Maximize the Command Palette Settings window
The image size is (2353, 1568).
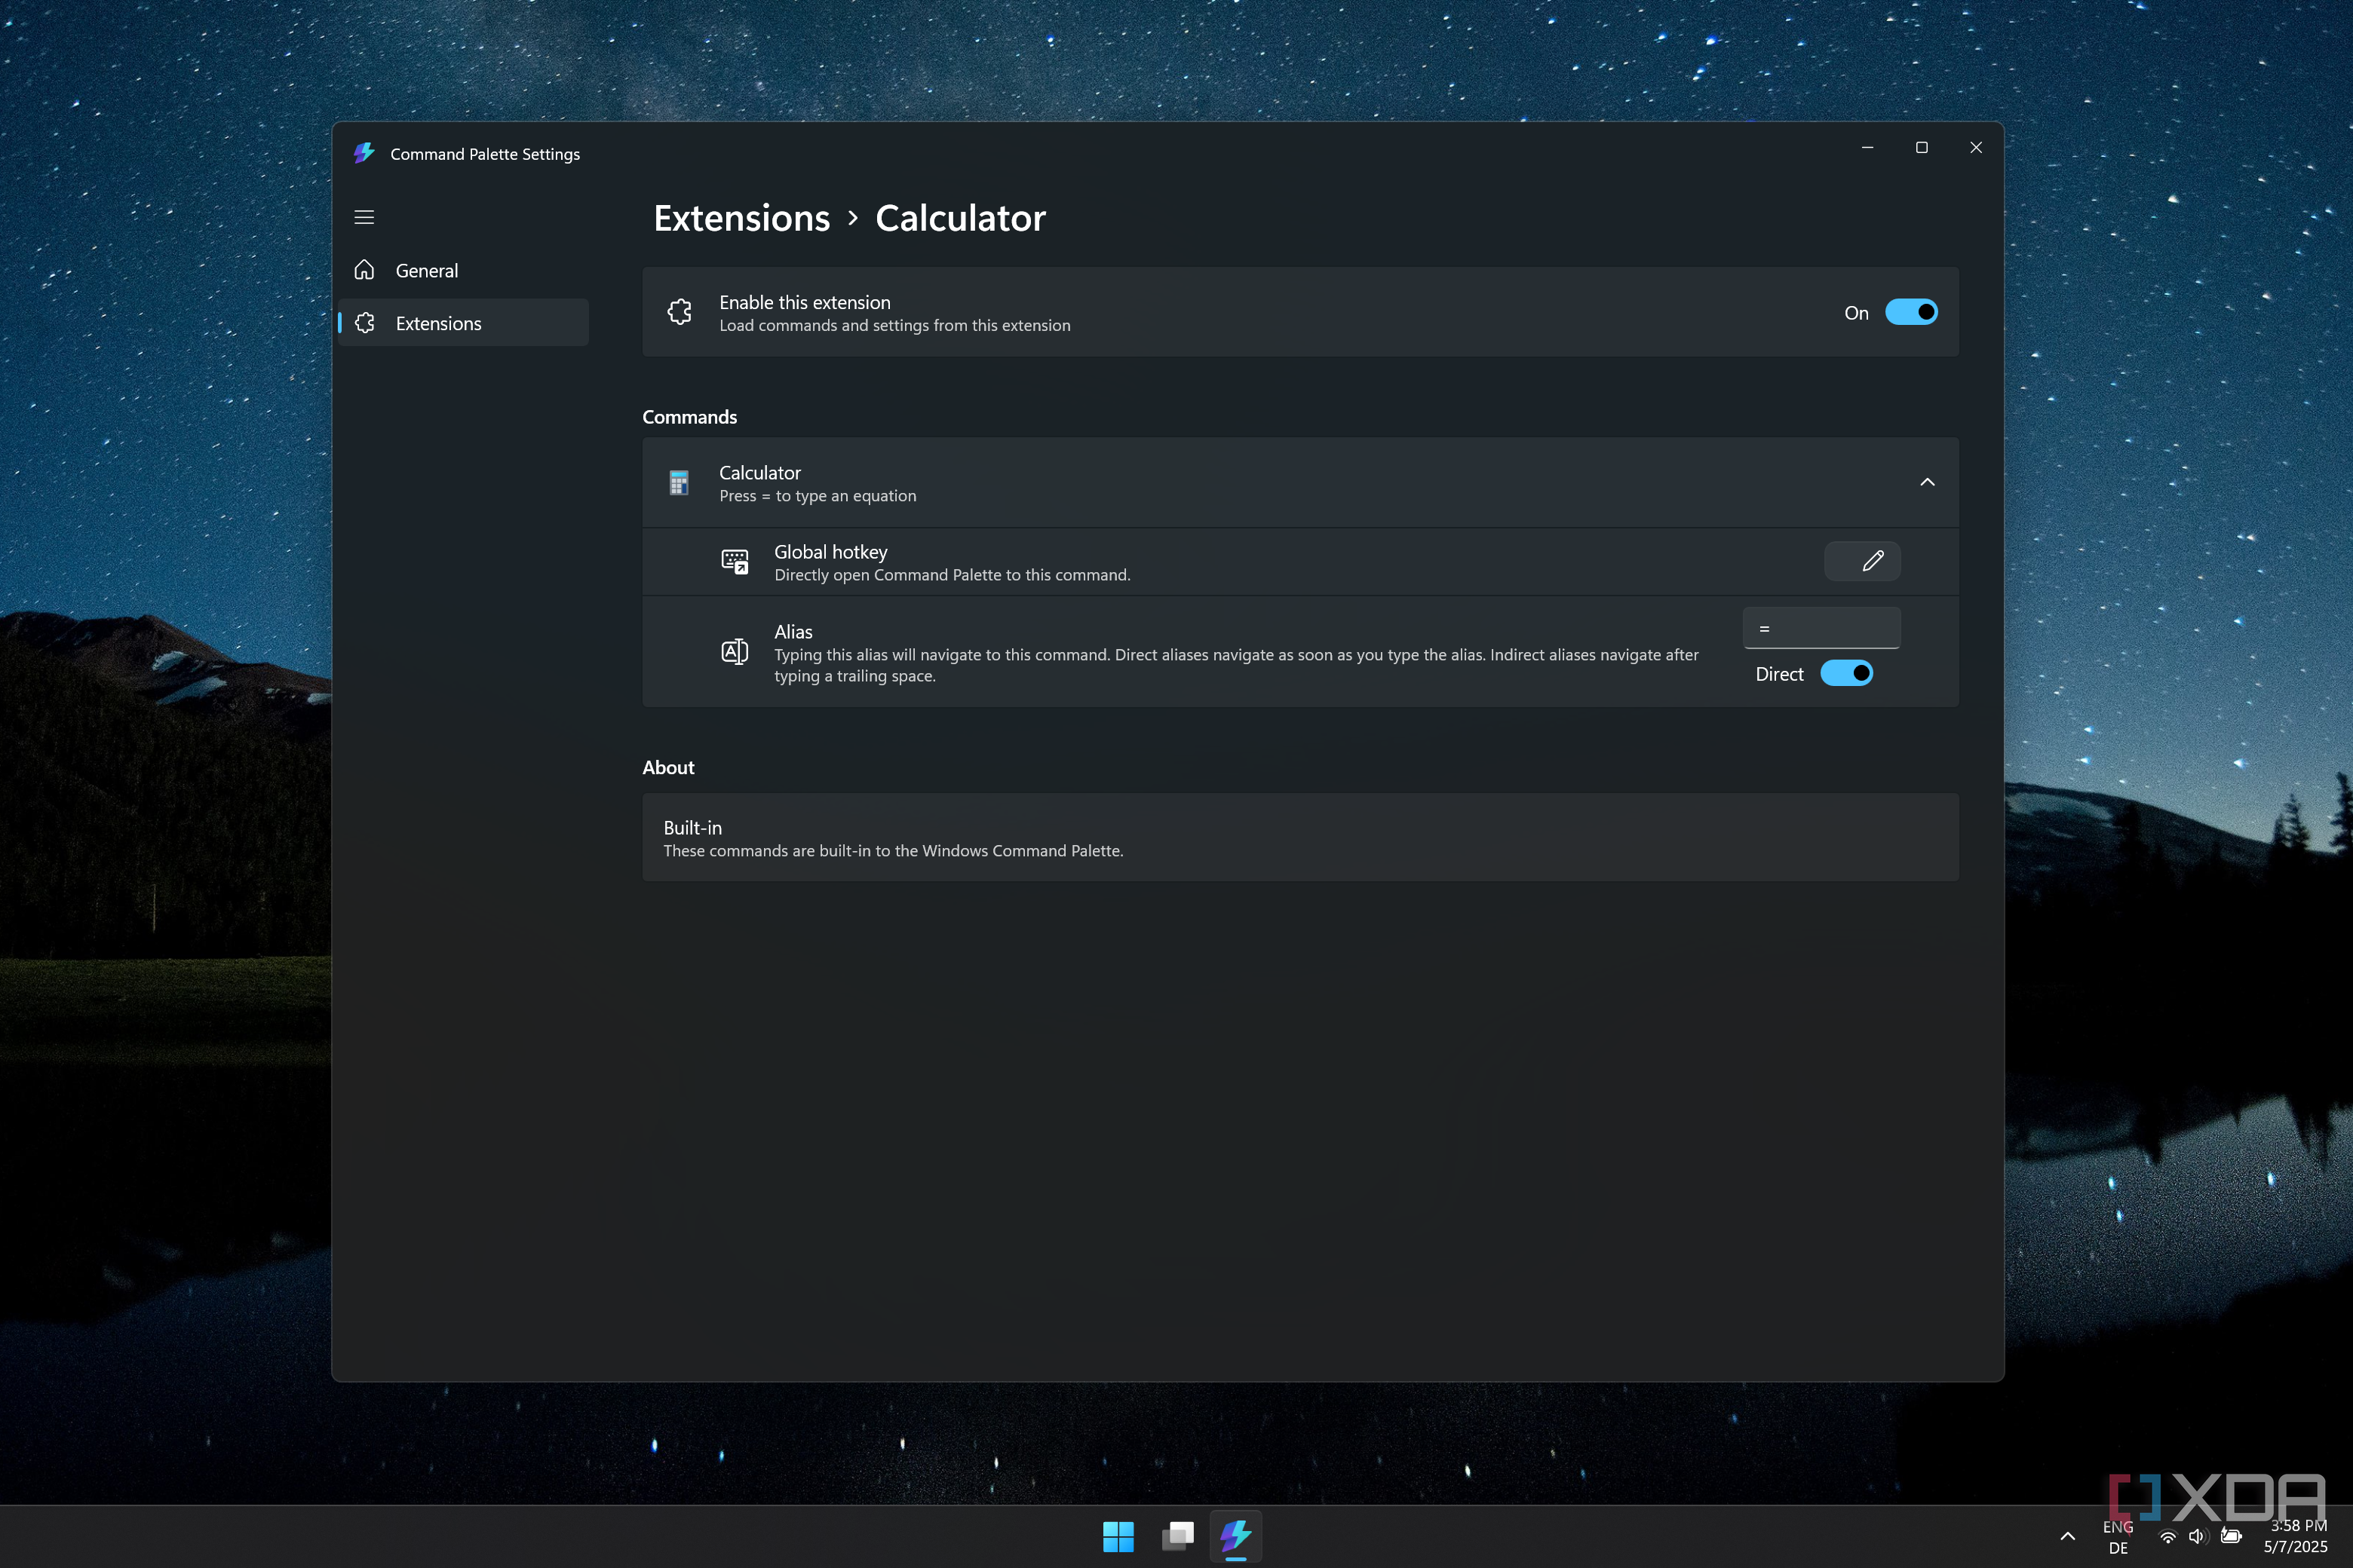(1921, 147)
